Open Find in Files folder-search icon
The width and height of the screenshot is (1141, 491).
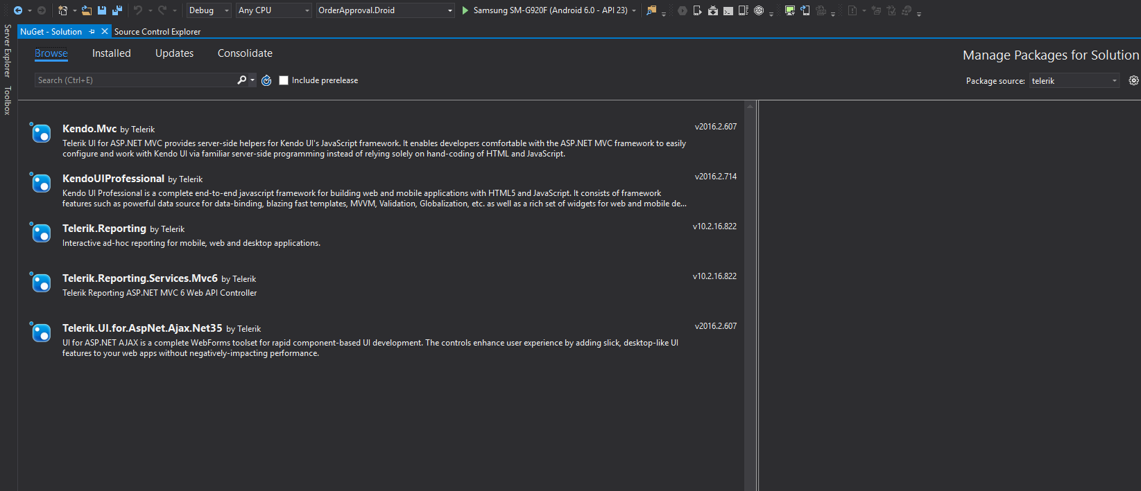(651, 10)
